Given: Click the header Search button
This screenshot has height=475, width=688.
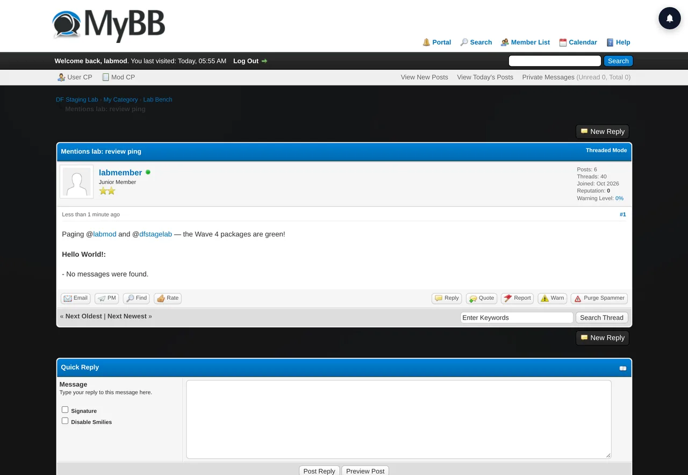Looking at the screenshot, I should point(618,61).
